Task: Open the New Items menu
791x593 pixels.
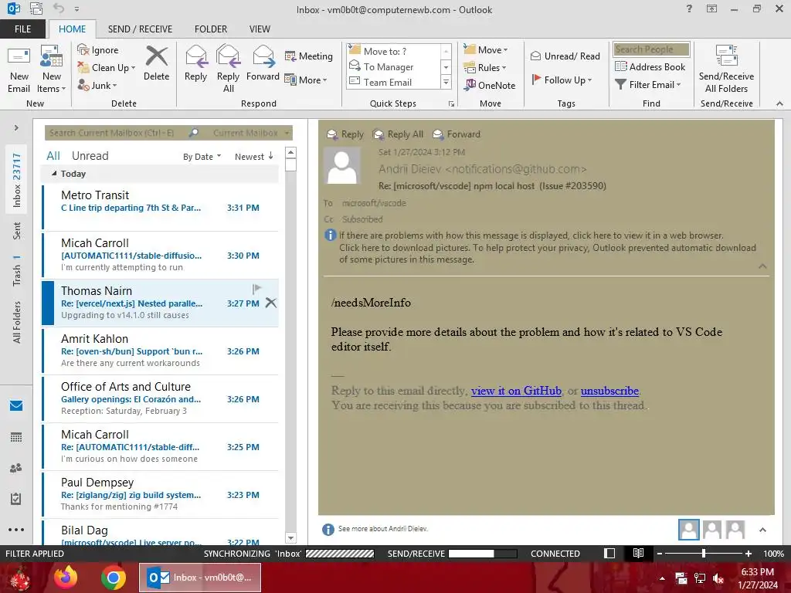Action: pyautogui.click(x=52, y=69)
